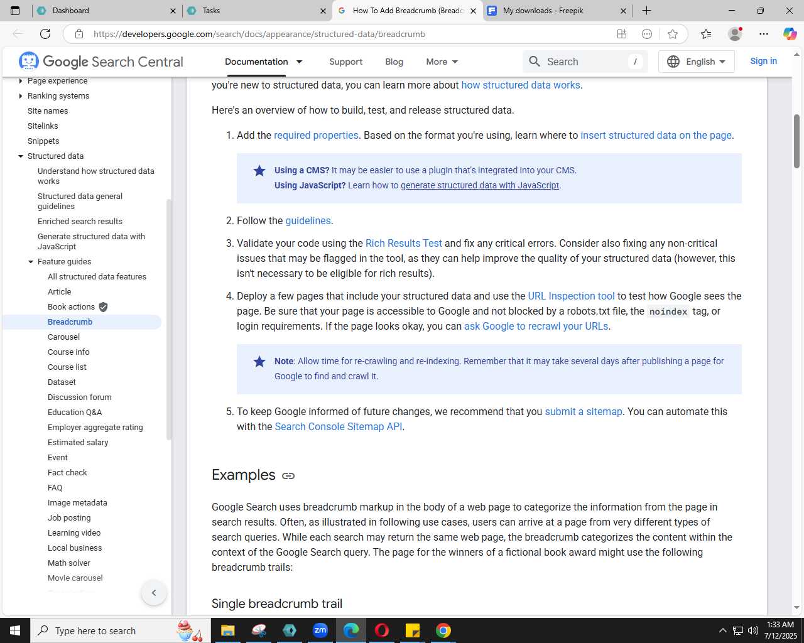Viewport: 804px width, 643px height.
Task: Select Sitelinks in sidebar
Action: point(43,126)
